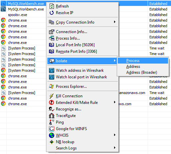Open Process Info... menu entry
Image resolution: width=171 pixels, height=154 pixels.
click(83, 38)
